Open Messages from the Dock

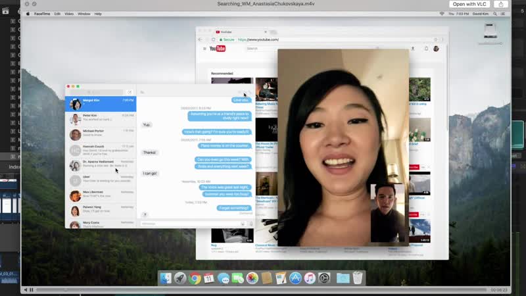(224, 278)
